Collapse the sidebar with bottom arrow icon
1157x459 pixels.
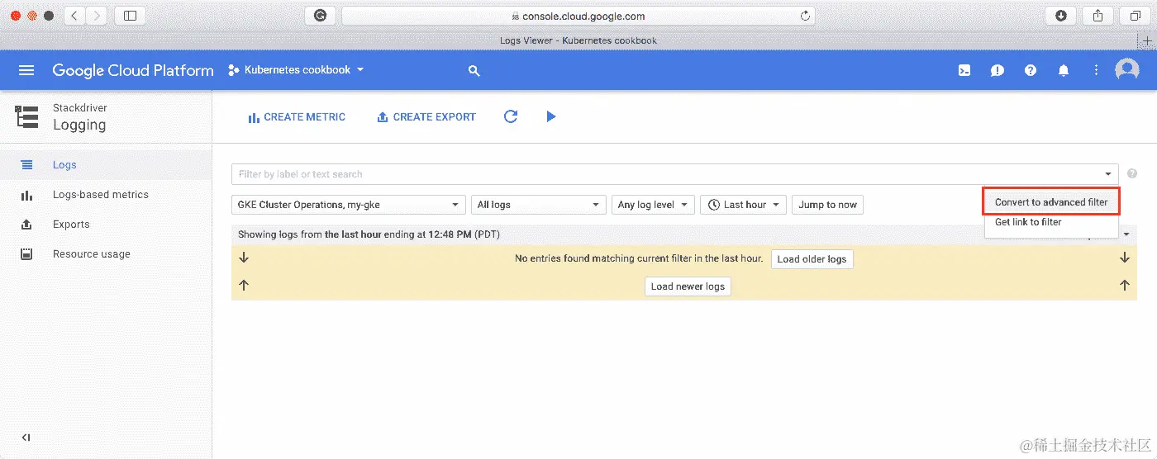26,438
